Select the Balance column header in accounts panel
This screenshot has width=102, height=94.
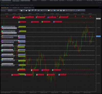click(44, 1)
